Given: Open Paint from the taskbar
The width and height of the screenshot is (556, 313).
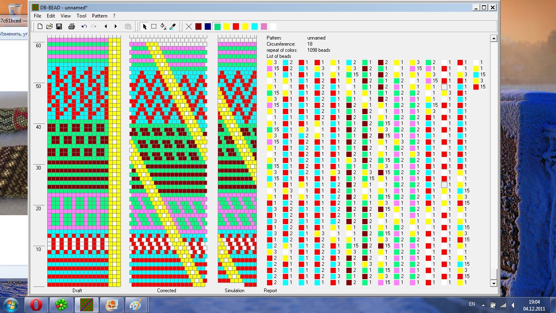Looking at the screenshot, I should click(x=136, y=305).
